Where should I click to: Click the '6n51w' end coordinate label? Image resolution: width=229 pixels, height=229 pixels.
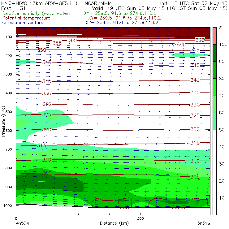204,223
